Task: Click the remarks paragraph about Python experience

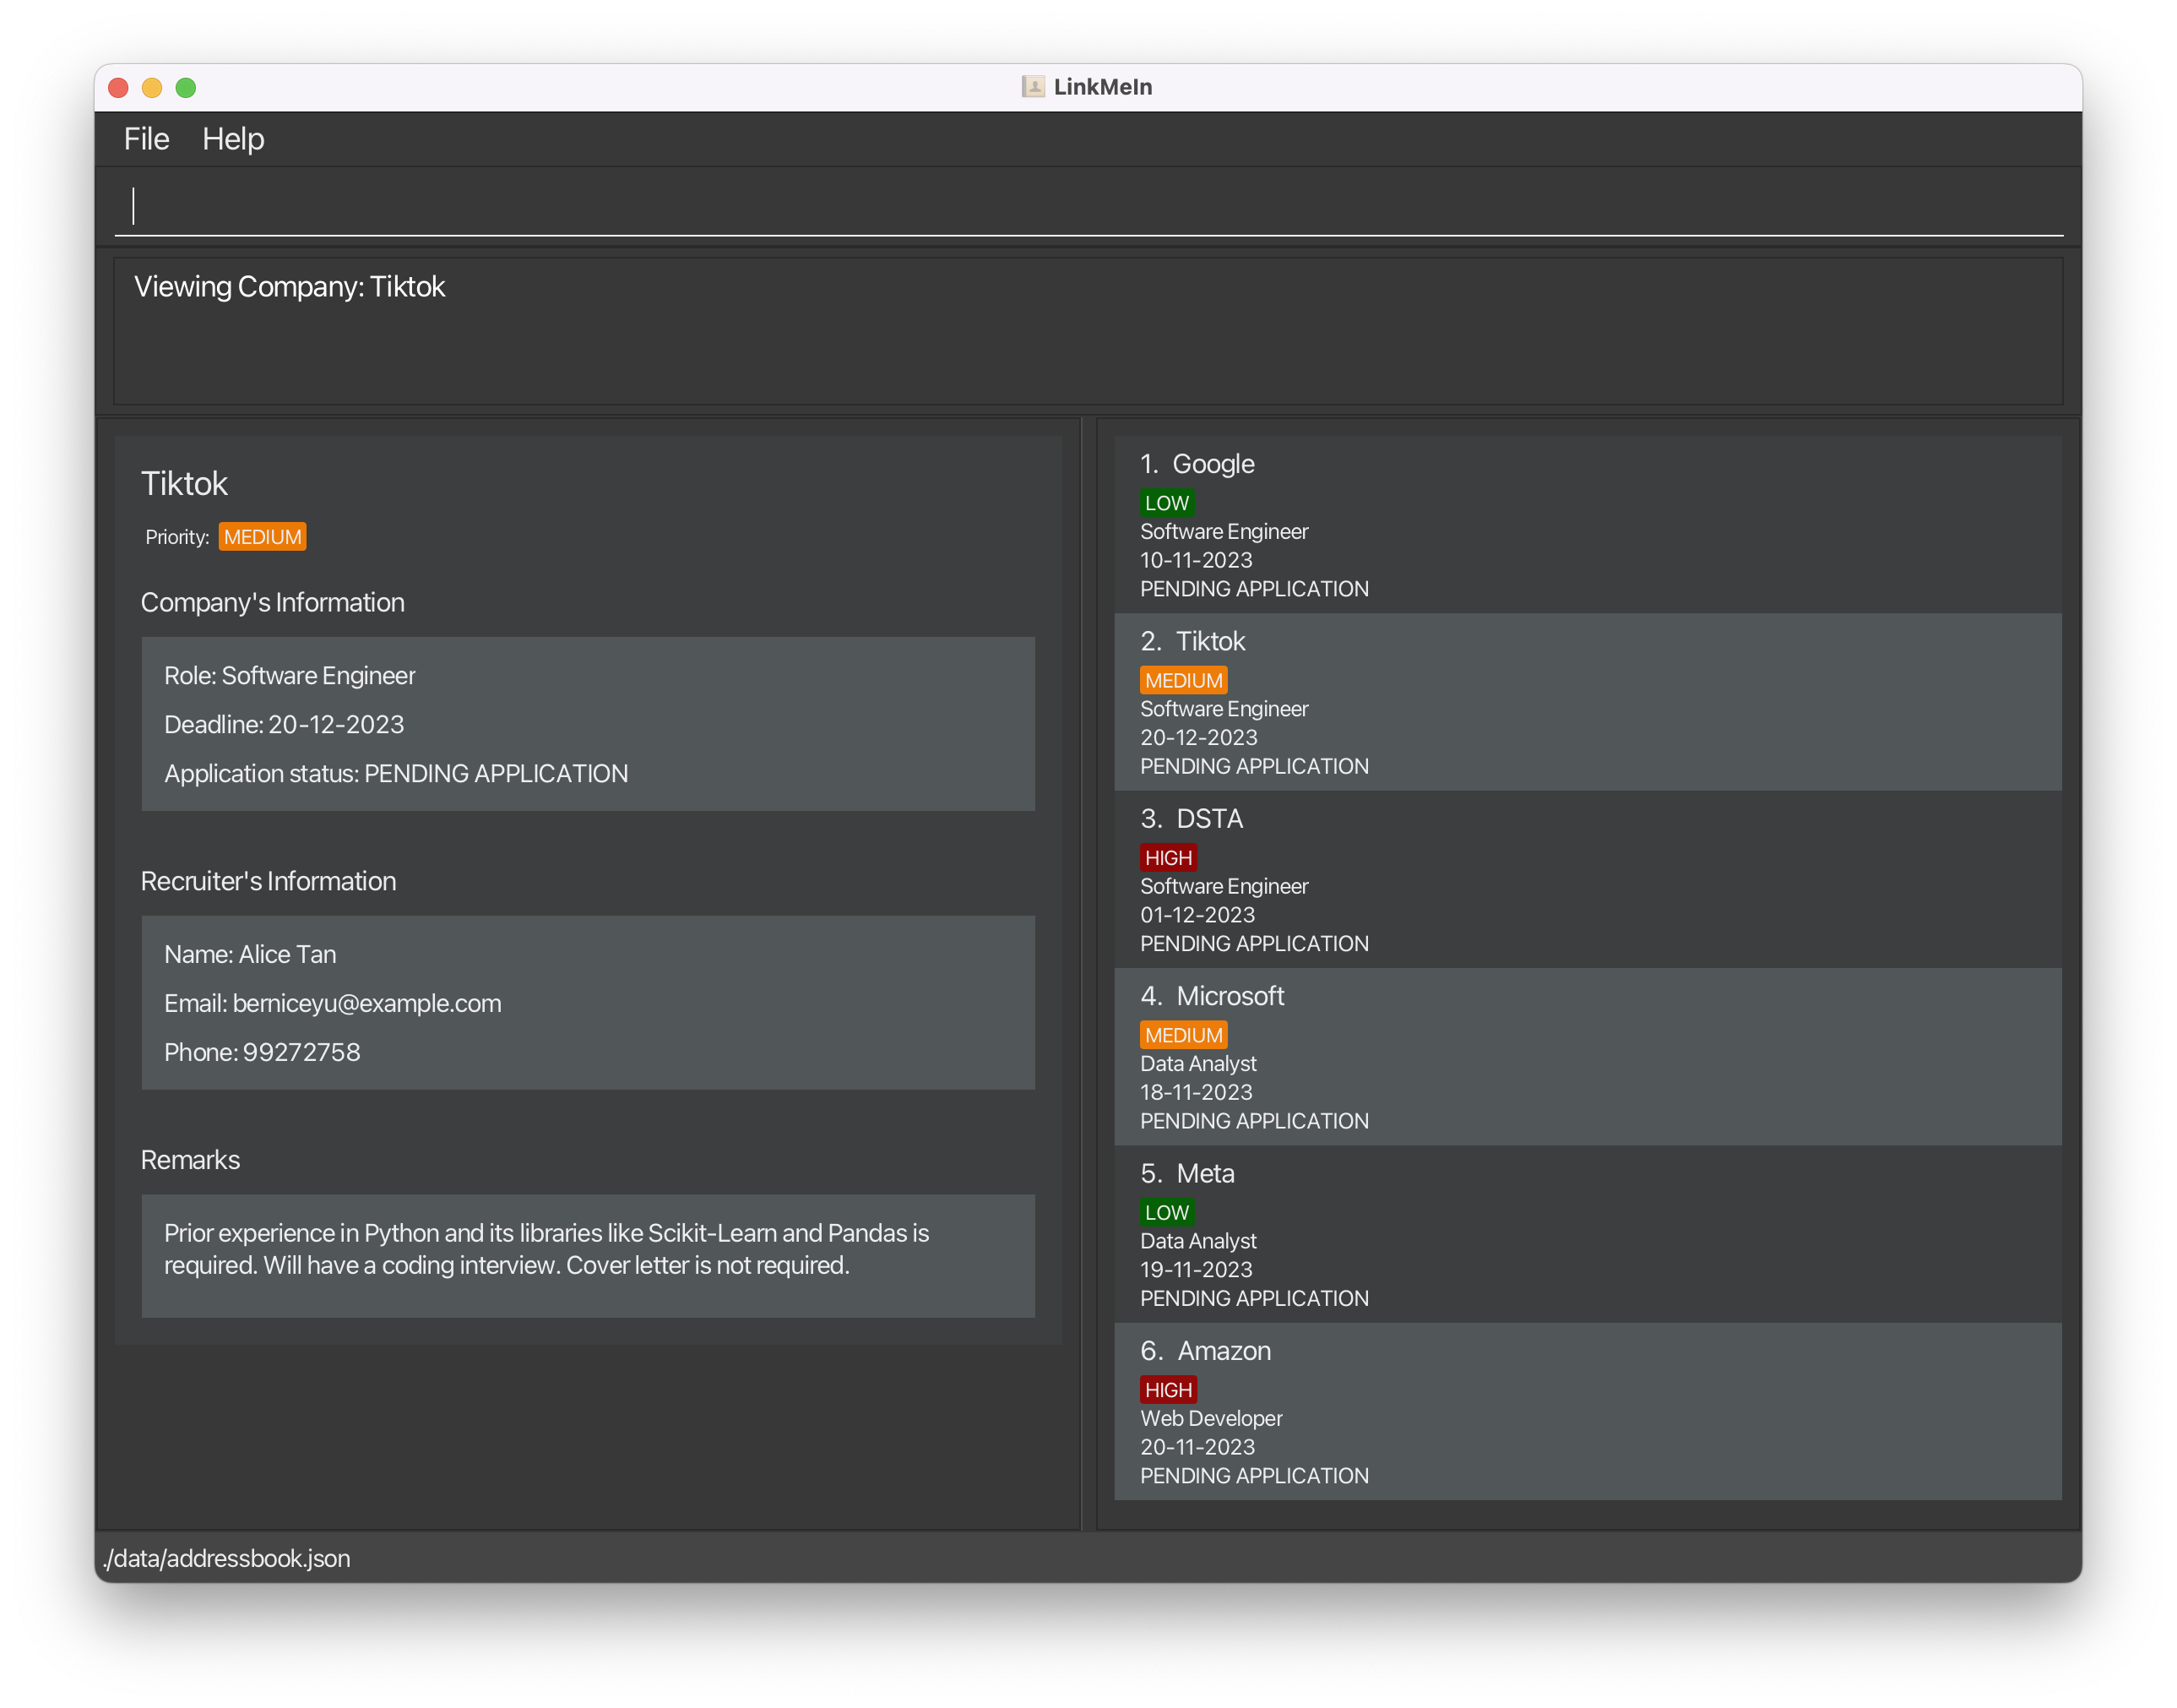Action: pos(546,1250)
